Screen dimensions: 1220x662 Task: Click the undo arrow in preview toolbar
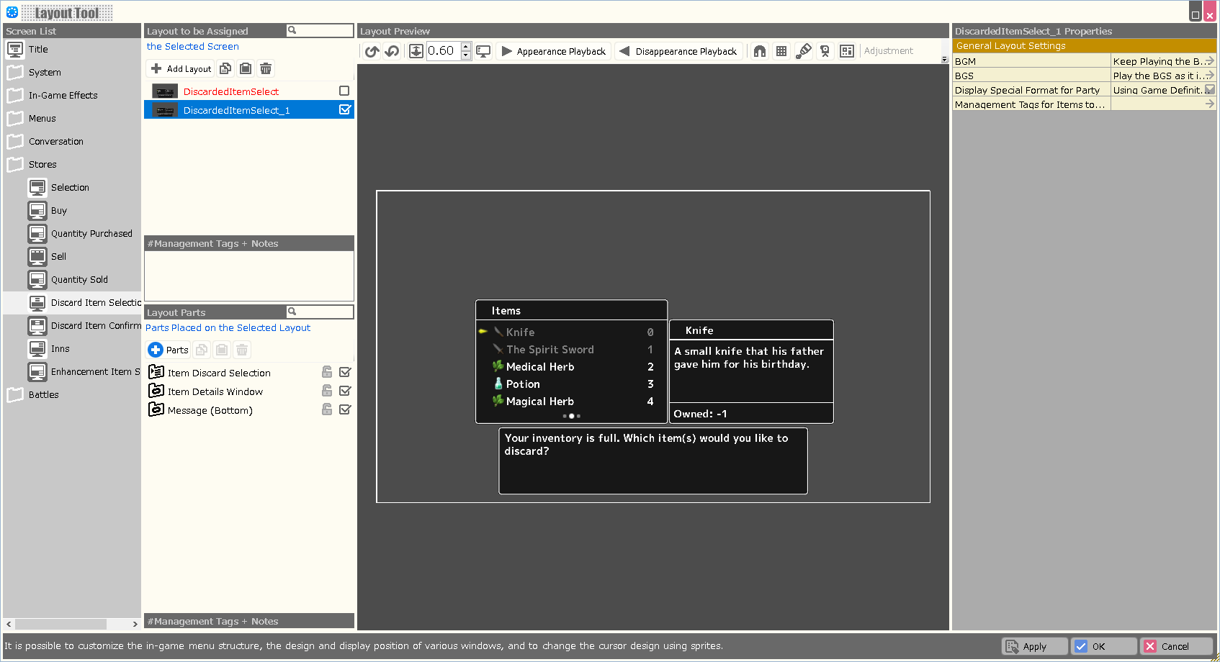click(372, 51)
